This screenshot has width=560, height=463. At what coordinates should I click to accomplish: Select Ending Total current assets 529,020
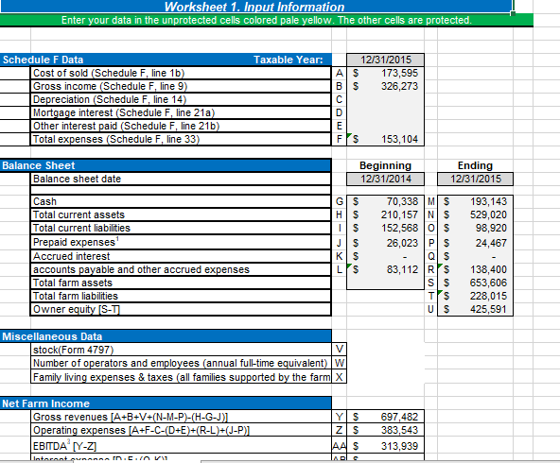pos(476,214)
